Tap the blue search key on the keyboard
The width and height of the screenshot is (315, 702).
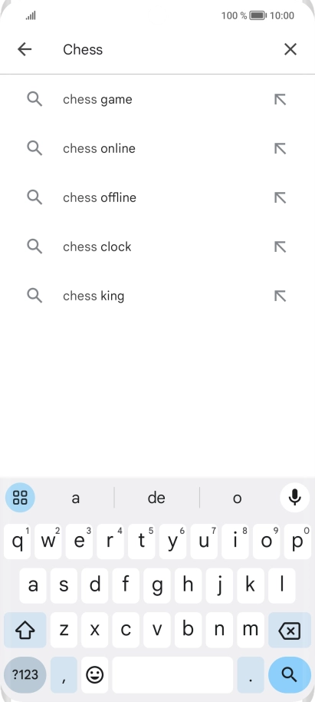pos(290,674)
